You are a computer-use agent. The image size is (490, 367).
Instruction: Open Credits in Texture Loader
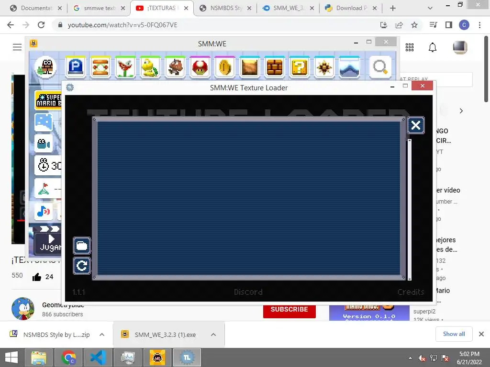(411, 292)
